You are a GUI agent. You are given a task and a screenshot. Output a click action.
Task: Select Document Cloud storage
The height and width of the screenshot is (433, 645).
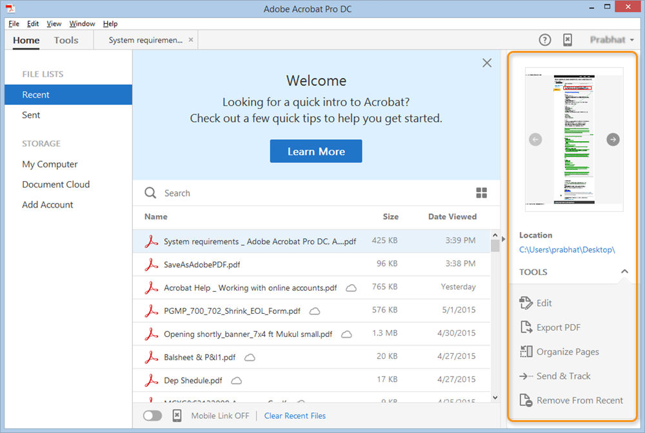(x=56, y=184)
